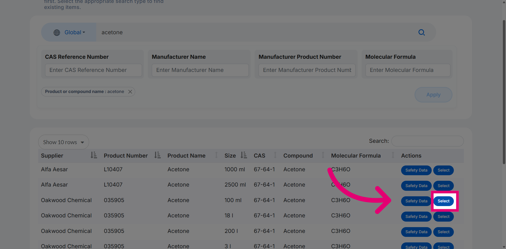Open Safety Data for Alfa Aesar 2500 ml

point(416,186)
